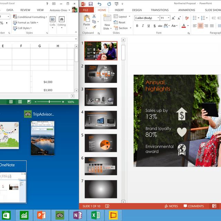Toggle Normal view in Excel status bar

pos(11,102)
